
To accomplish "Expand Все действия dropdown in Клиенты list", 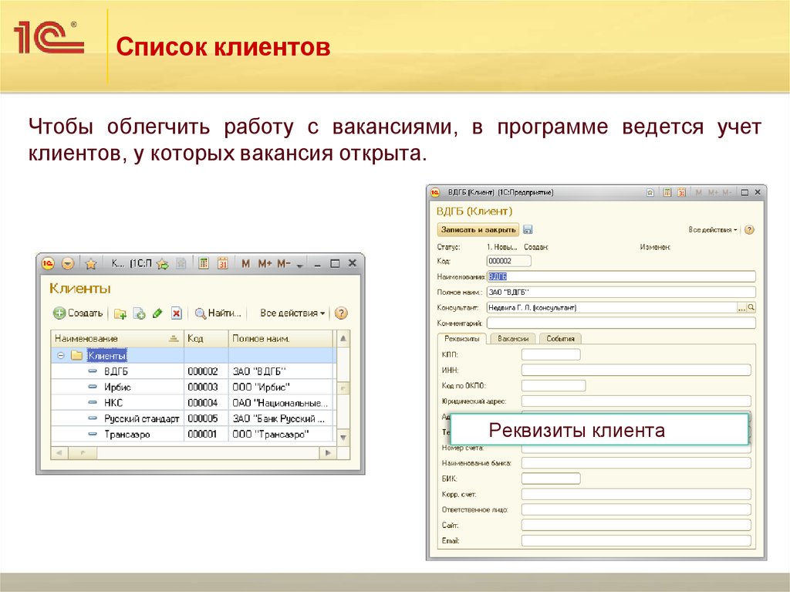I will pyautogui.click(x=292, y=313).
